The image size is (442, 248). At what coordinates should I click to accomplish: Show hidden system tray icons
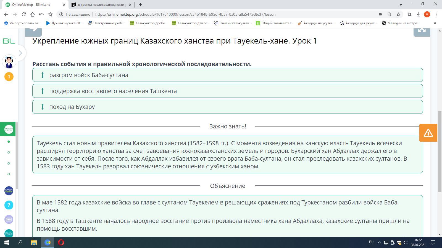(x=379, y=242)
